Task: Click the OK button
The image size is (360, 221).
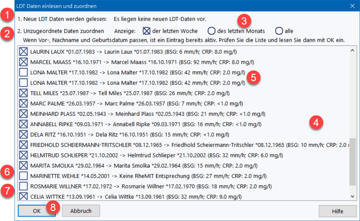Action: [x=37, y=211]
